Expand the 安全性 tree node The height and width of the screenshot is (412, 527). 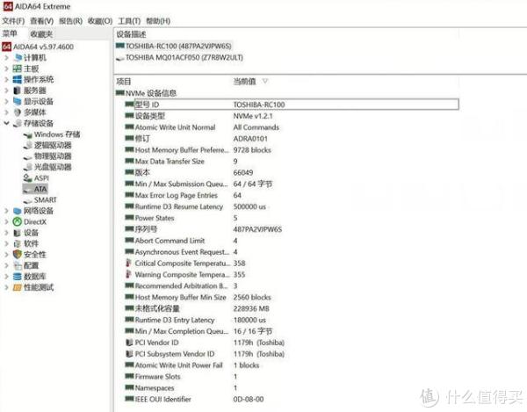point(6,255)
